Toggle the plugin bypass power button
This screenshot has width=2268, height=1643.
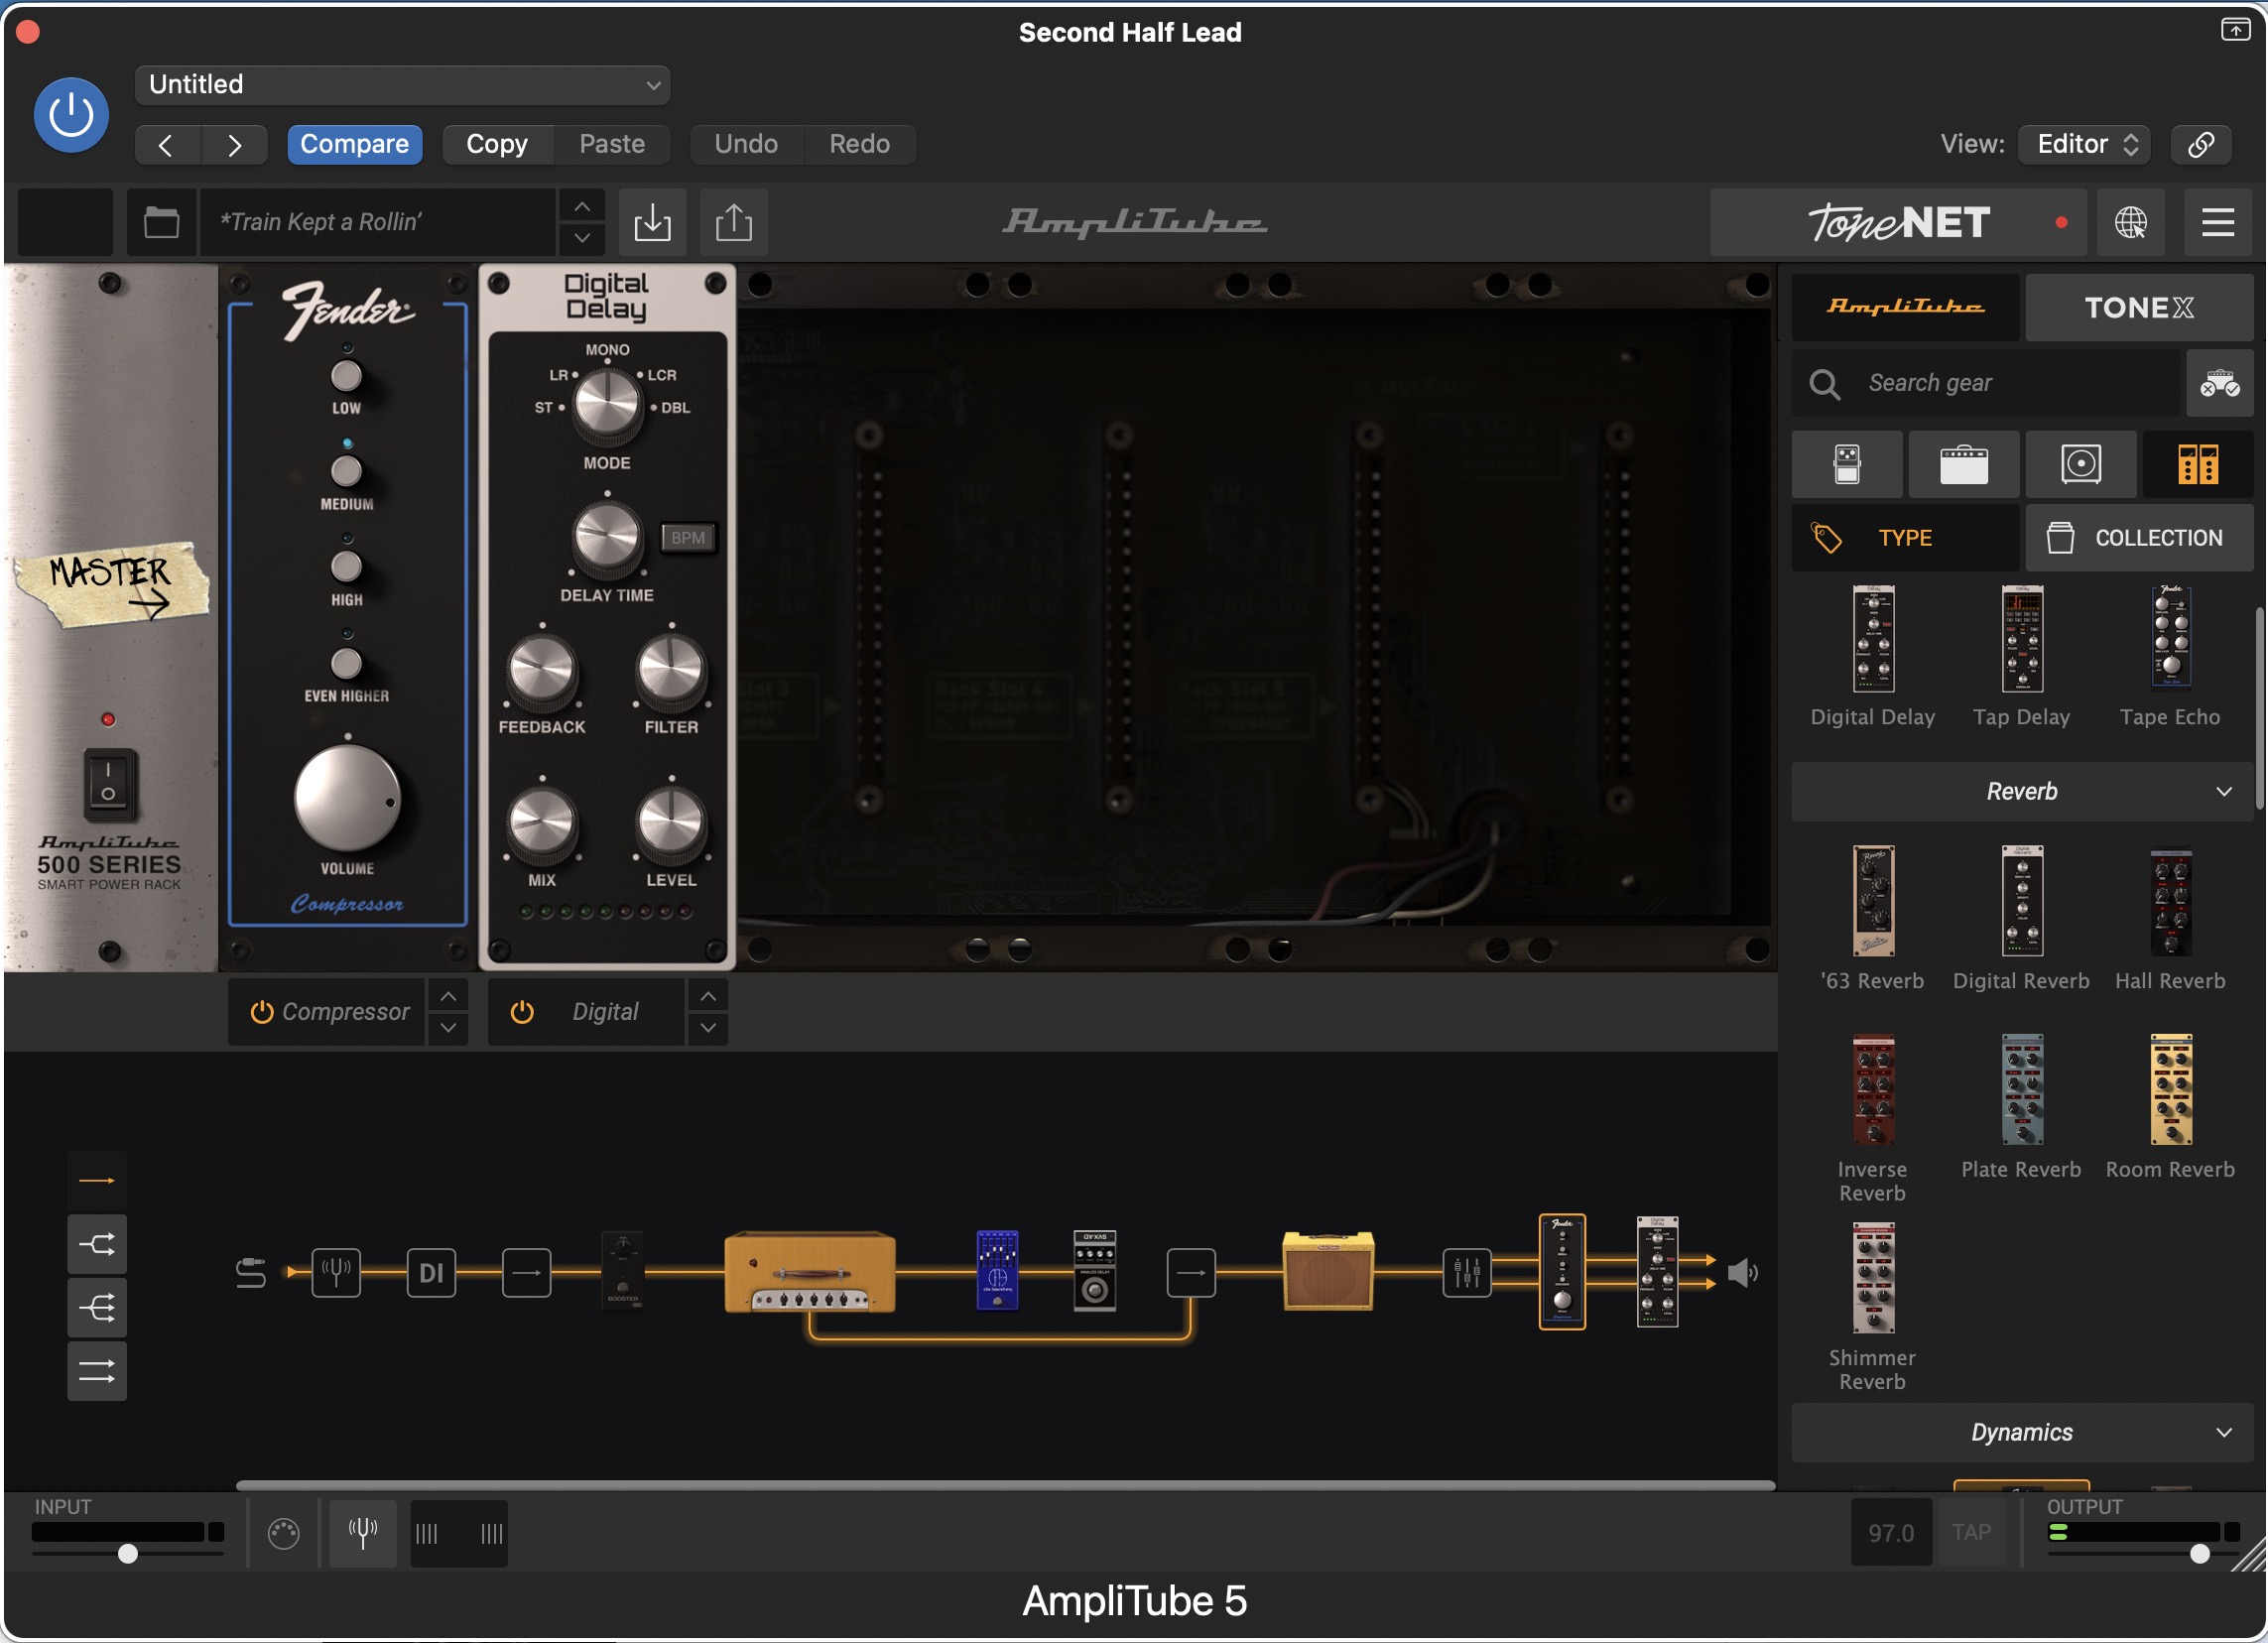click(71, 115)
